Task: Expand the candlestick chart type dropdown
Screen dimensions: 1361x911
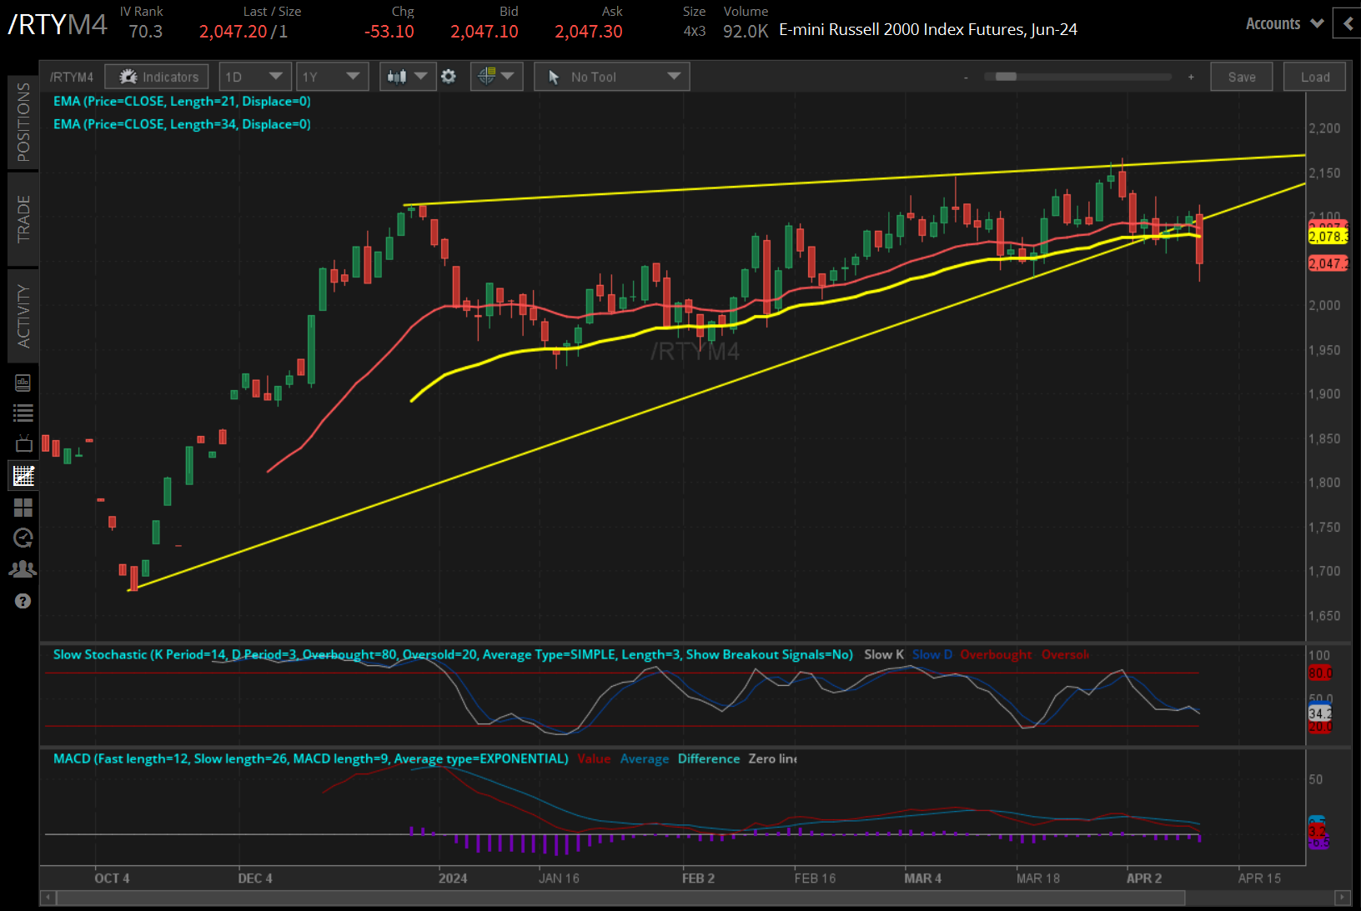Action: pos(407,77)
